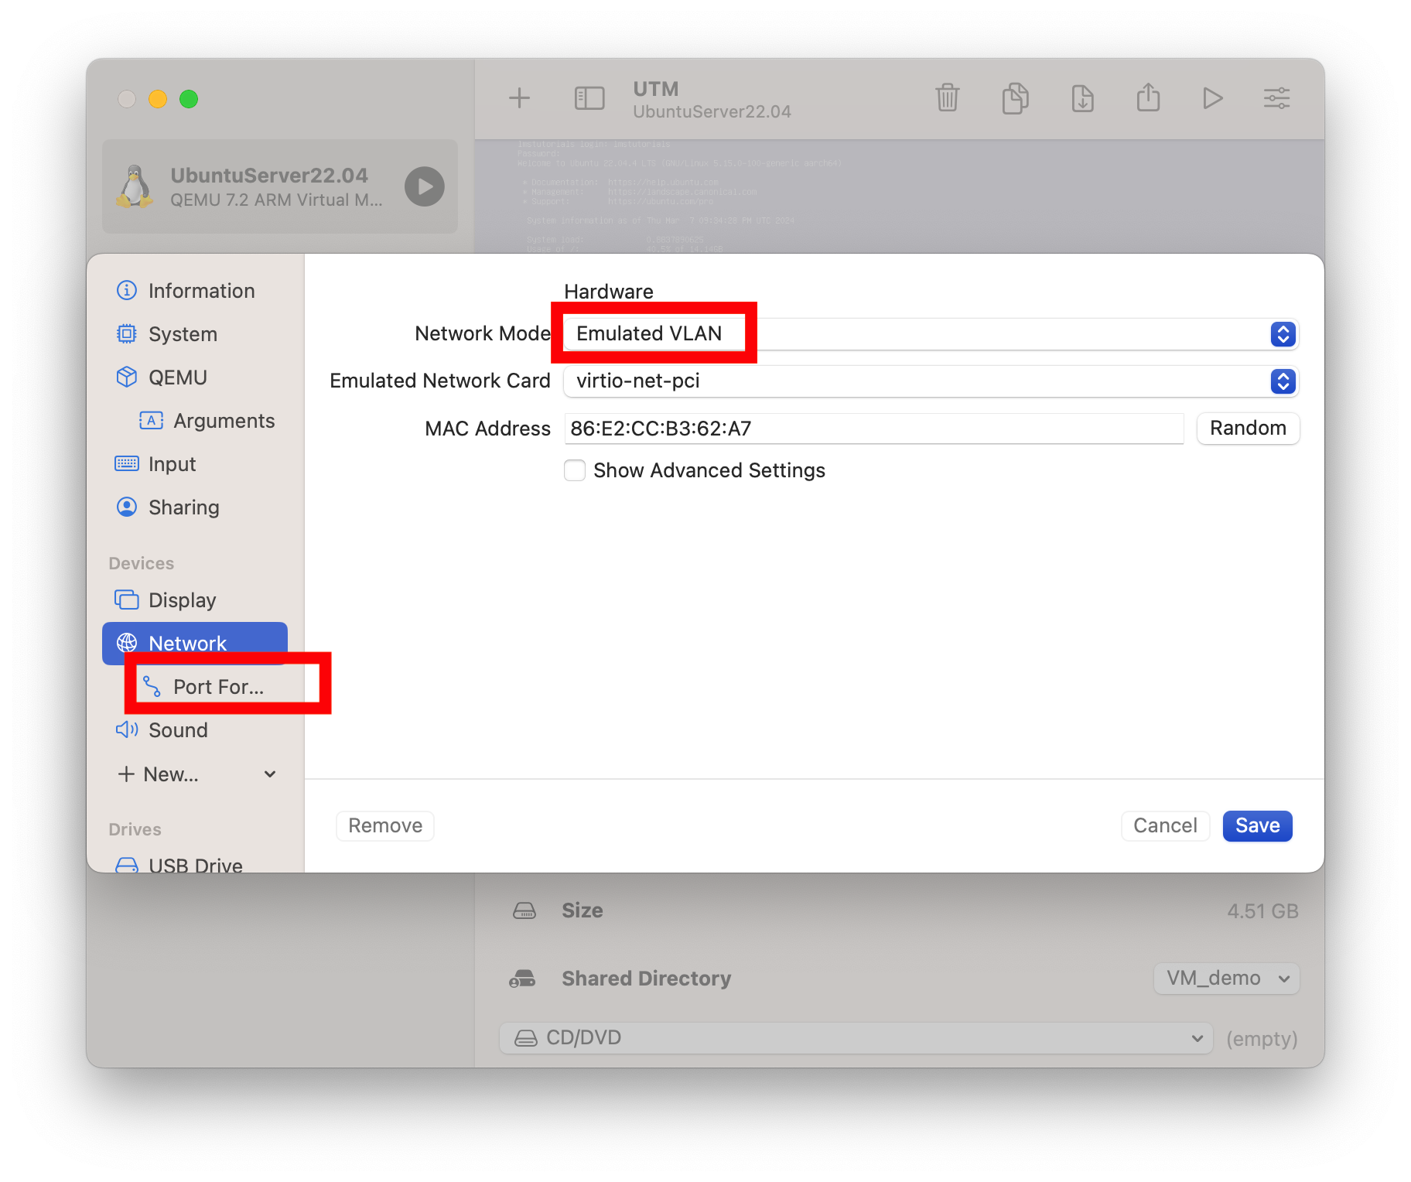
Task: Click the Sharing person icon
Action: point(127,507)
